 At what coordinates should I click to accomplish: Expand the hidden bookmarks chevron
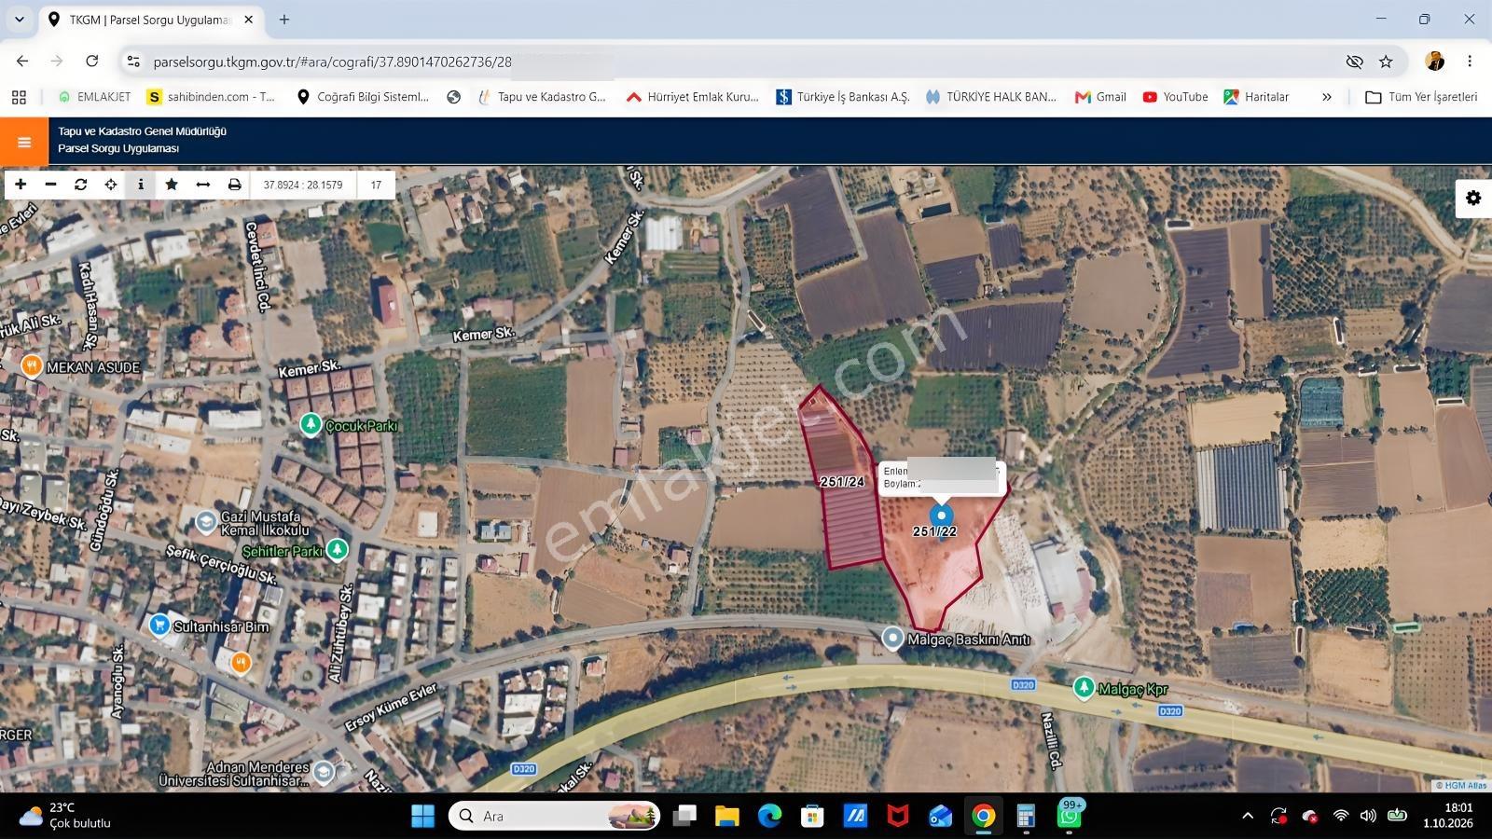pos(1327,97)
